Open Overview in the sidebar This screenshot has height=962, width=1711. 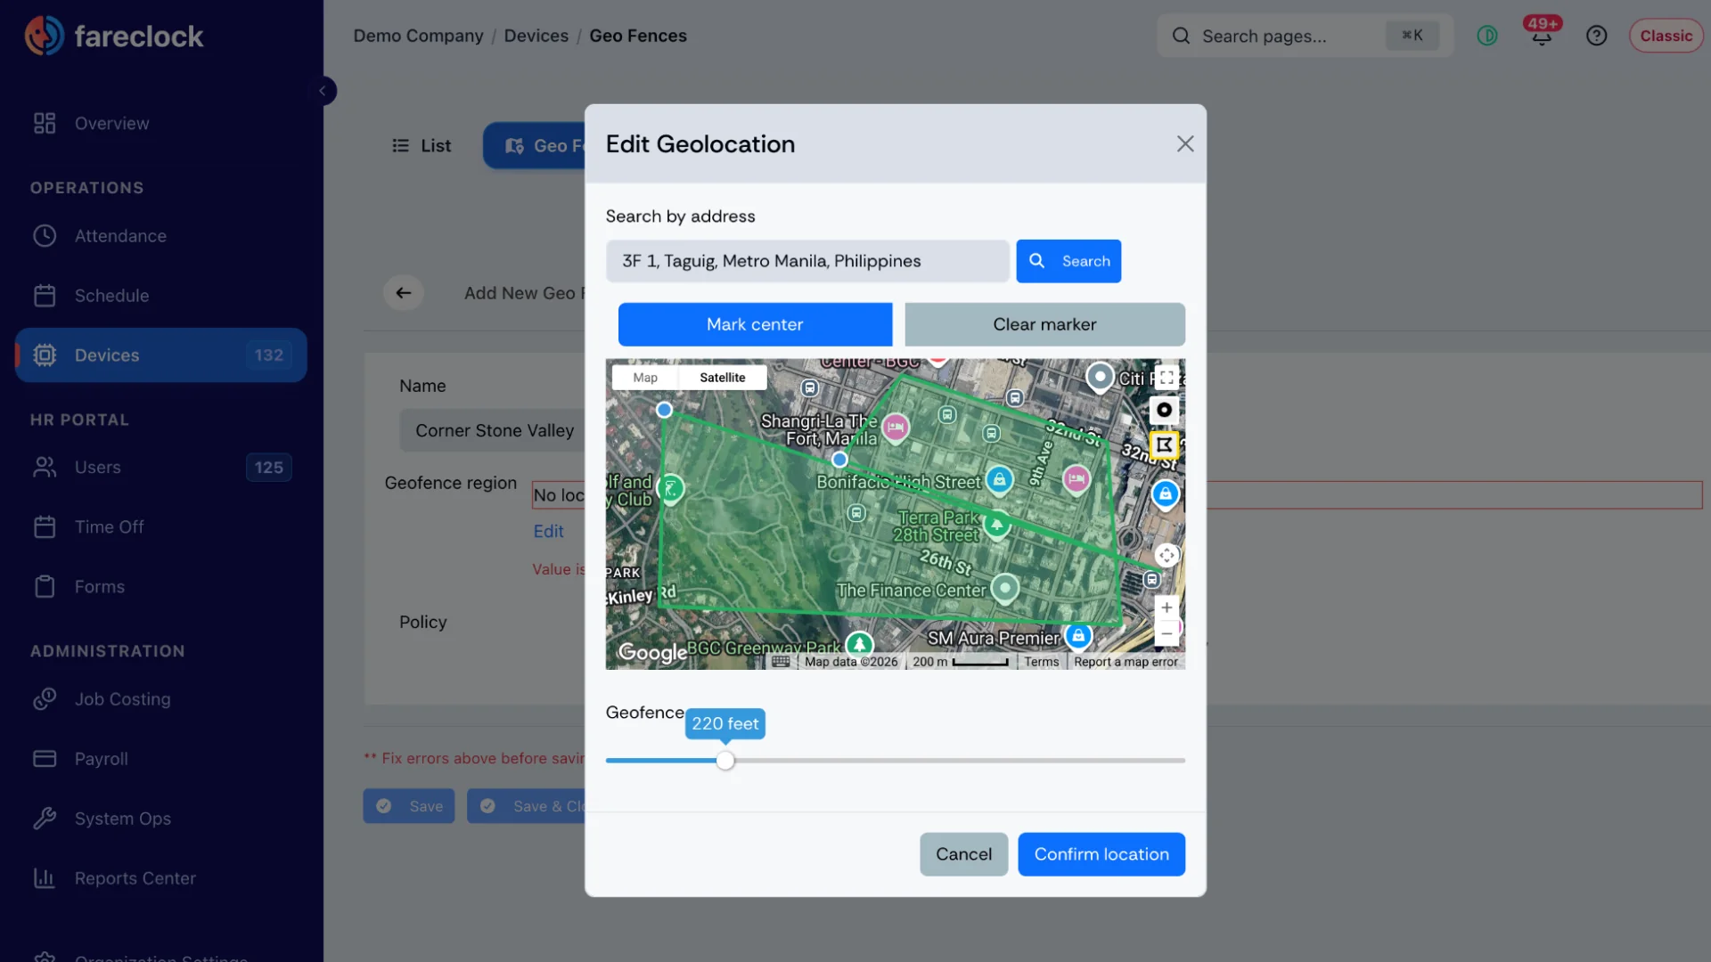pos(160,123)
